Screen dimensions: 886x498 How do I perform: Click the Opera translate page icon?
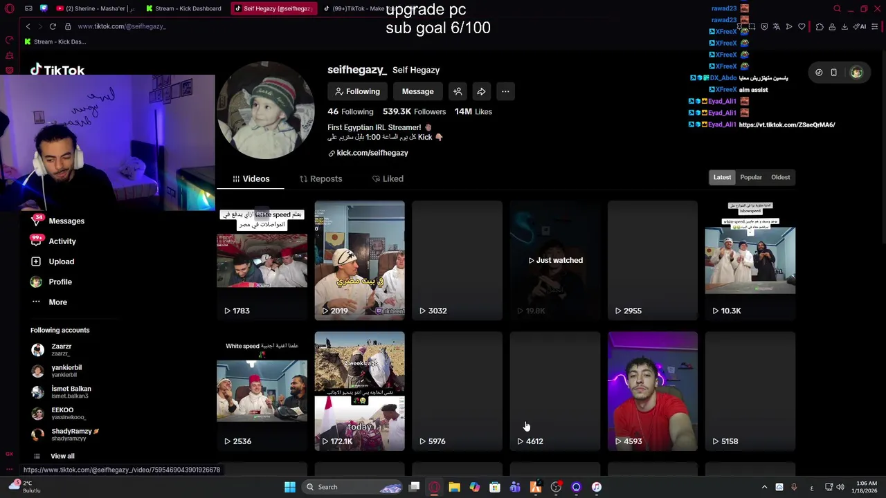[x=777, y=26]
